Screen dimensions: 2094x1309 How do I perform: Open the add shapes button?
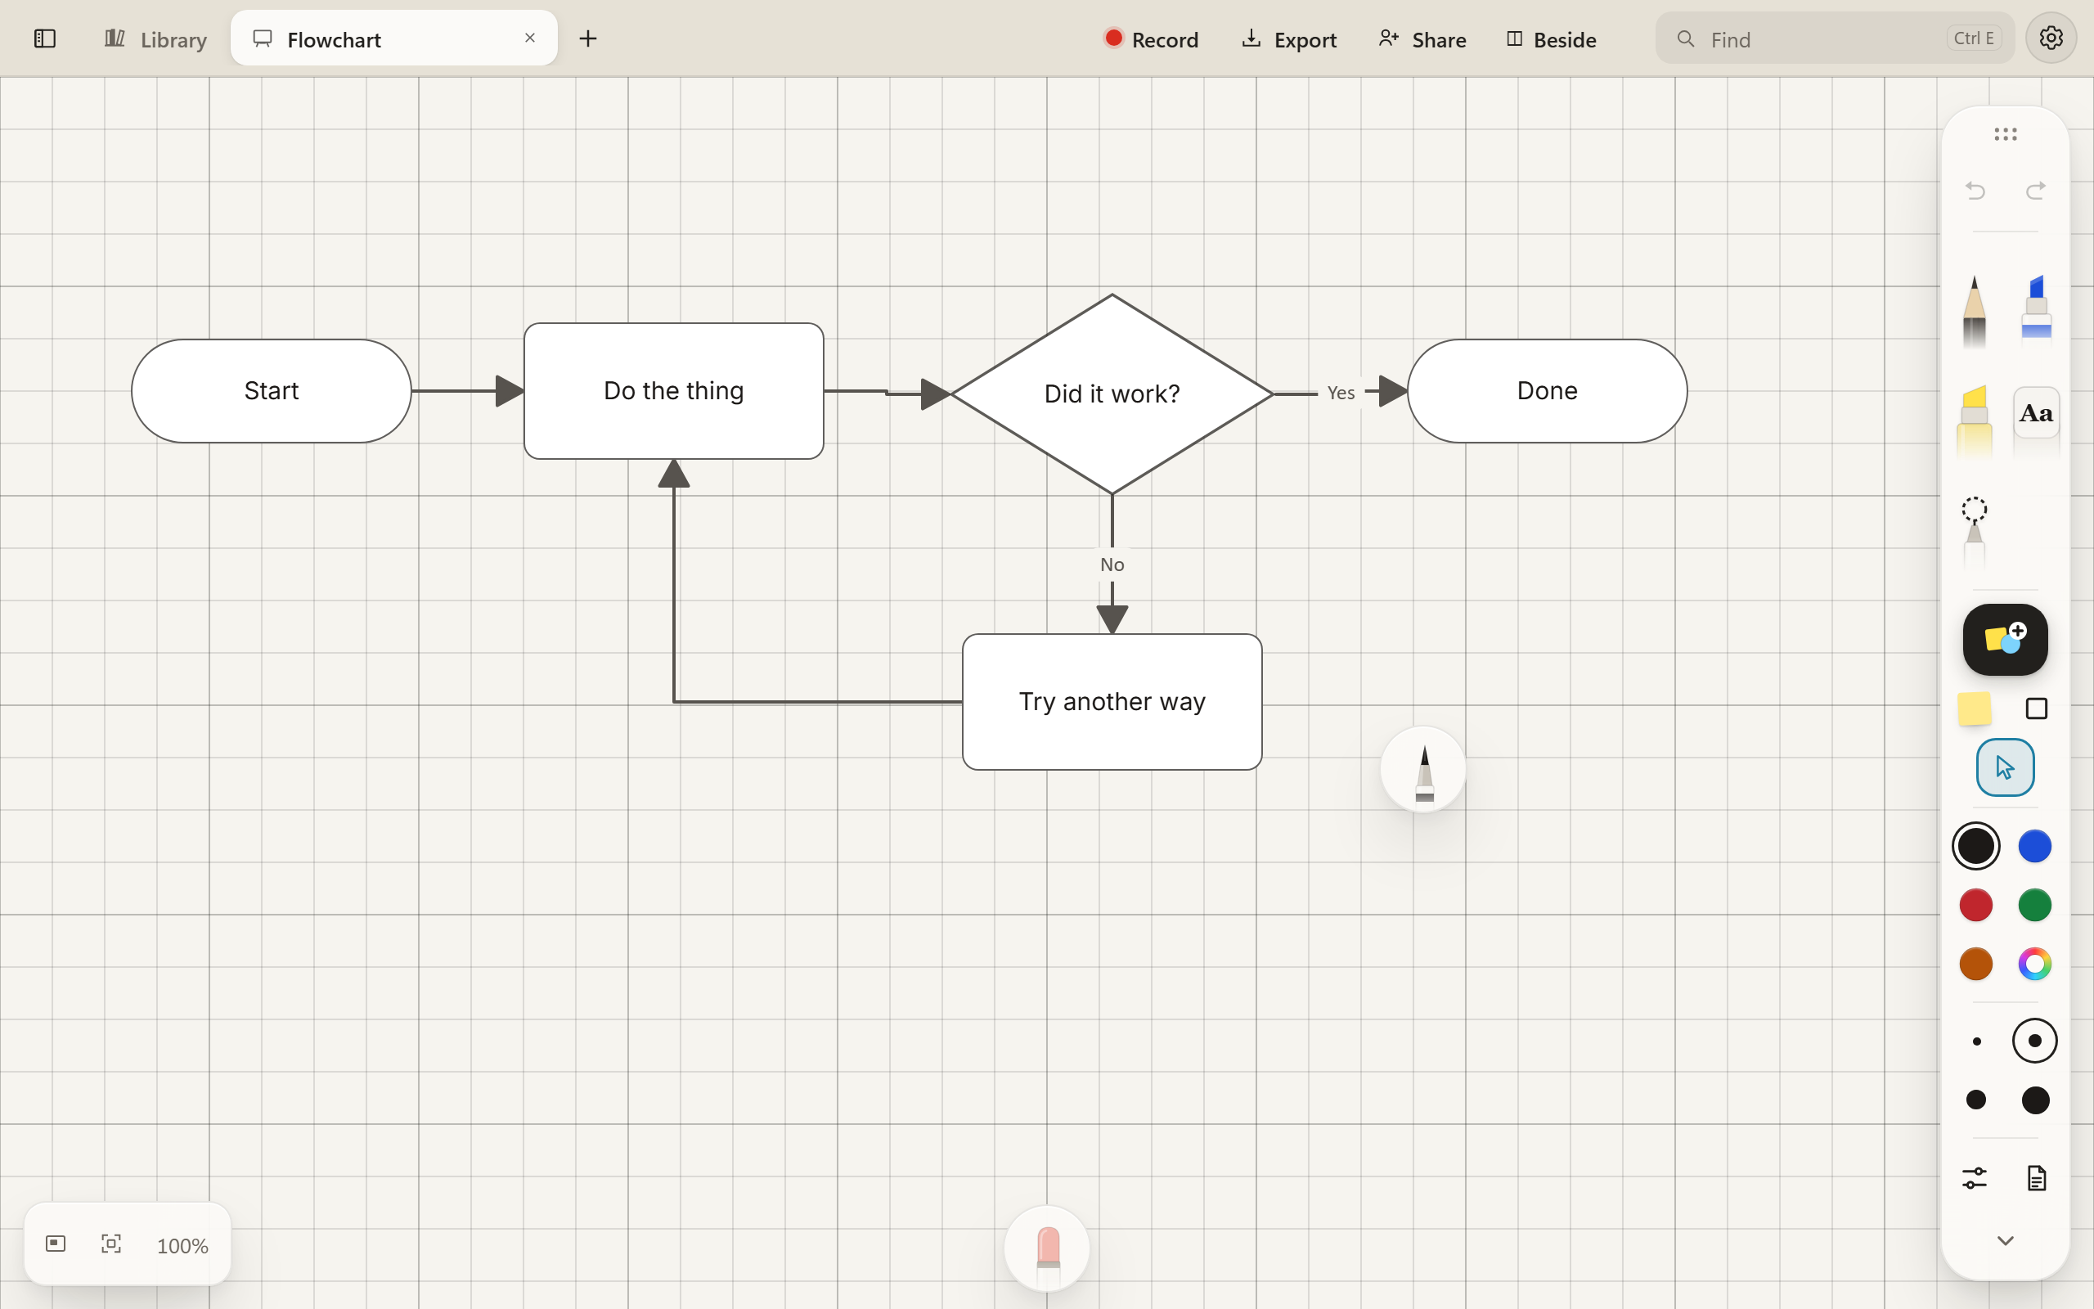tap(2006, 640)
